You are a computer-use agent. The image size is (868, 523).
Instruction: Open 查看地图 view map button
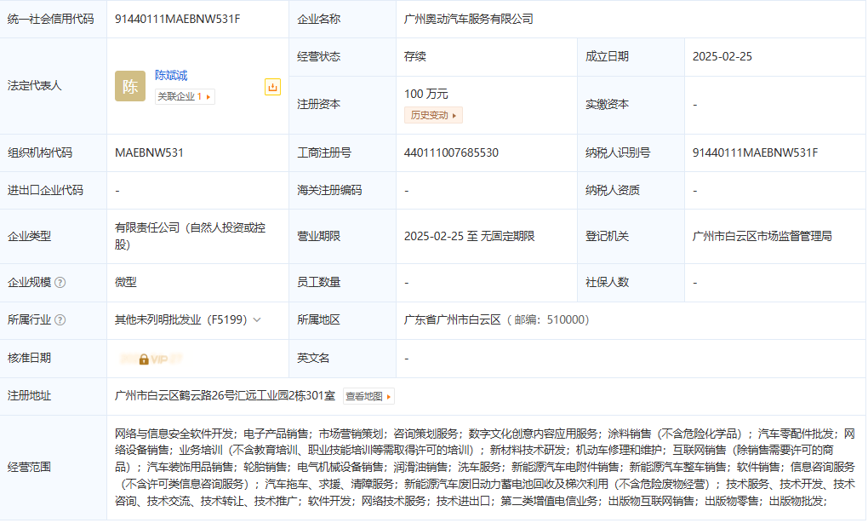coord(368,397)
